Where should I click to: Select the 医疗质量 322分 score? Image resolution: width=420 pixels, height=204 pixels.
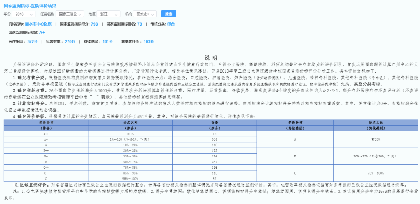click(33, 41)
